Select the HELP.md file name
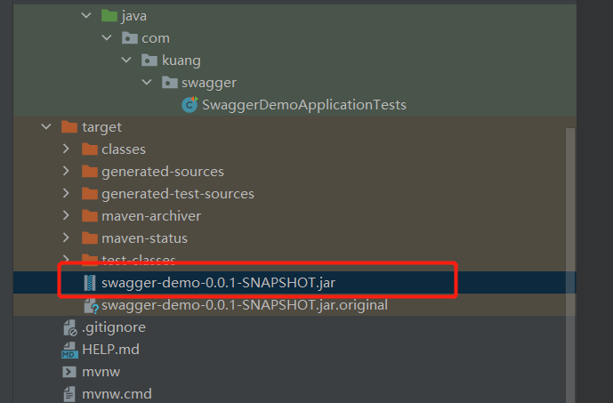Screen dimensions: 613x403 110,350
